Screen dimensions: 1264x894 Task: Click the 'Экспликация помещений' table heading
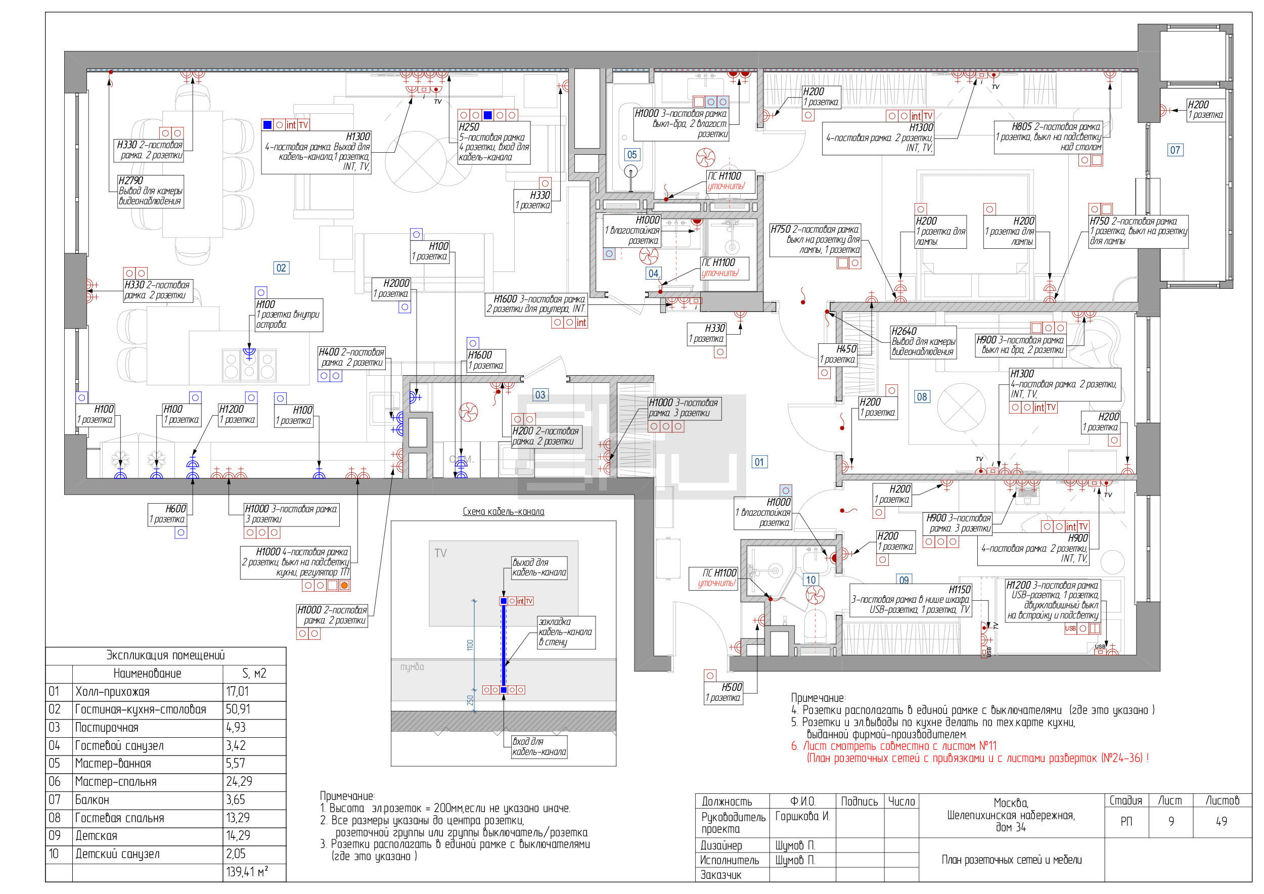pos(166,656)
